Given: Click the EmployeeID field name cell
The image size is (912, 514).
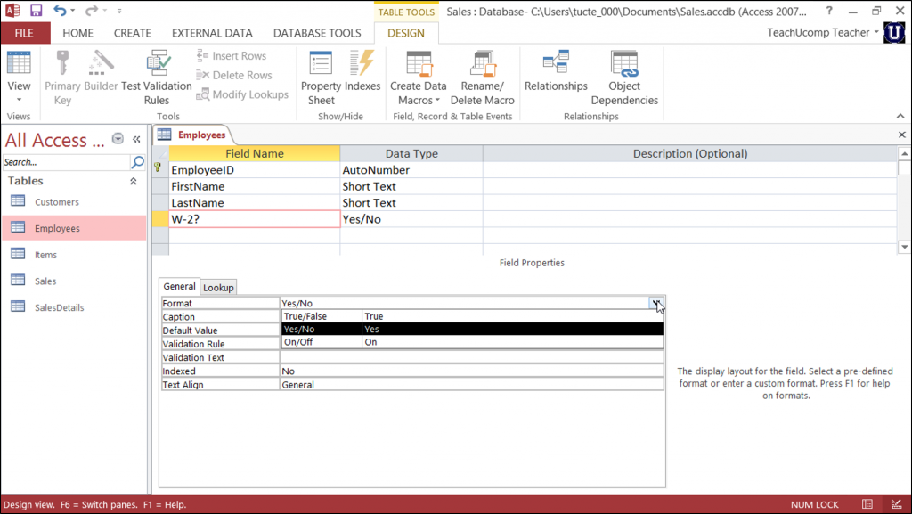Looking at the screenshot, I should point(254,170).
